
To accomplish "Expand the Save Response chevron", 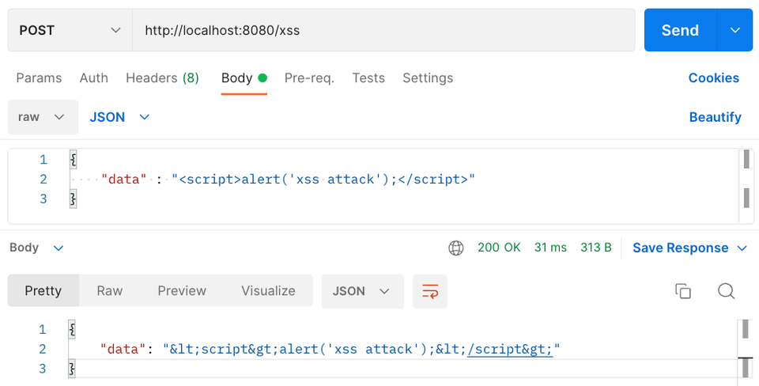I will [742, 248].
